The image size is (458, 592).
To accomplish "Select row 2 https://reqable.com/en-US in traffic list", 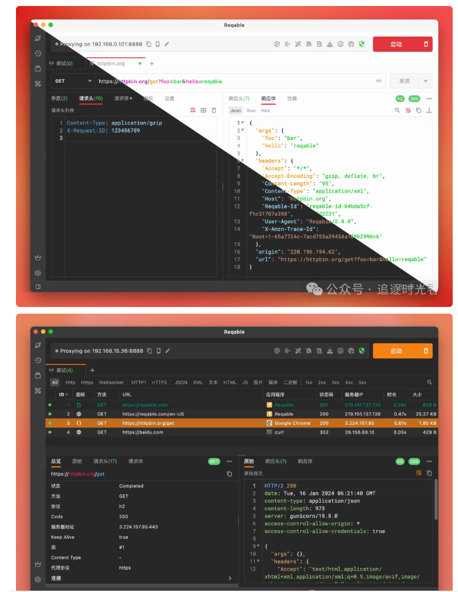I will [x=242, y=414].
